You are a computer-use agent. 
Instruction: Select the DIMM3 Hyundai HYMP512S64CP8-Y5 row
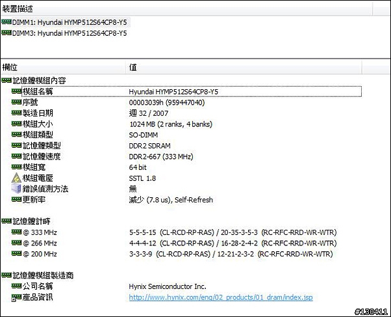(x=64, y=33)
